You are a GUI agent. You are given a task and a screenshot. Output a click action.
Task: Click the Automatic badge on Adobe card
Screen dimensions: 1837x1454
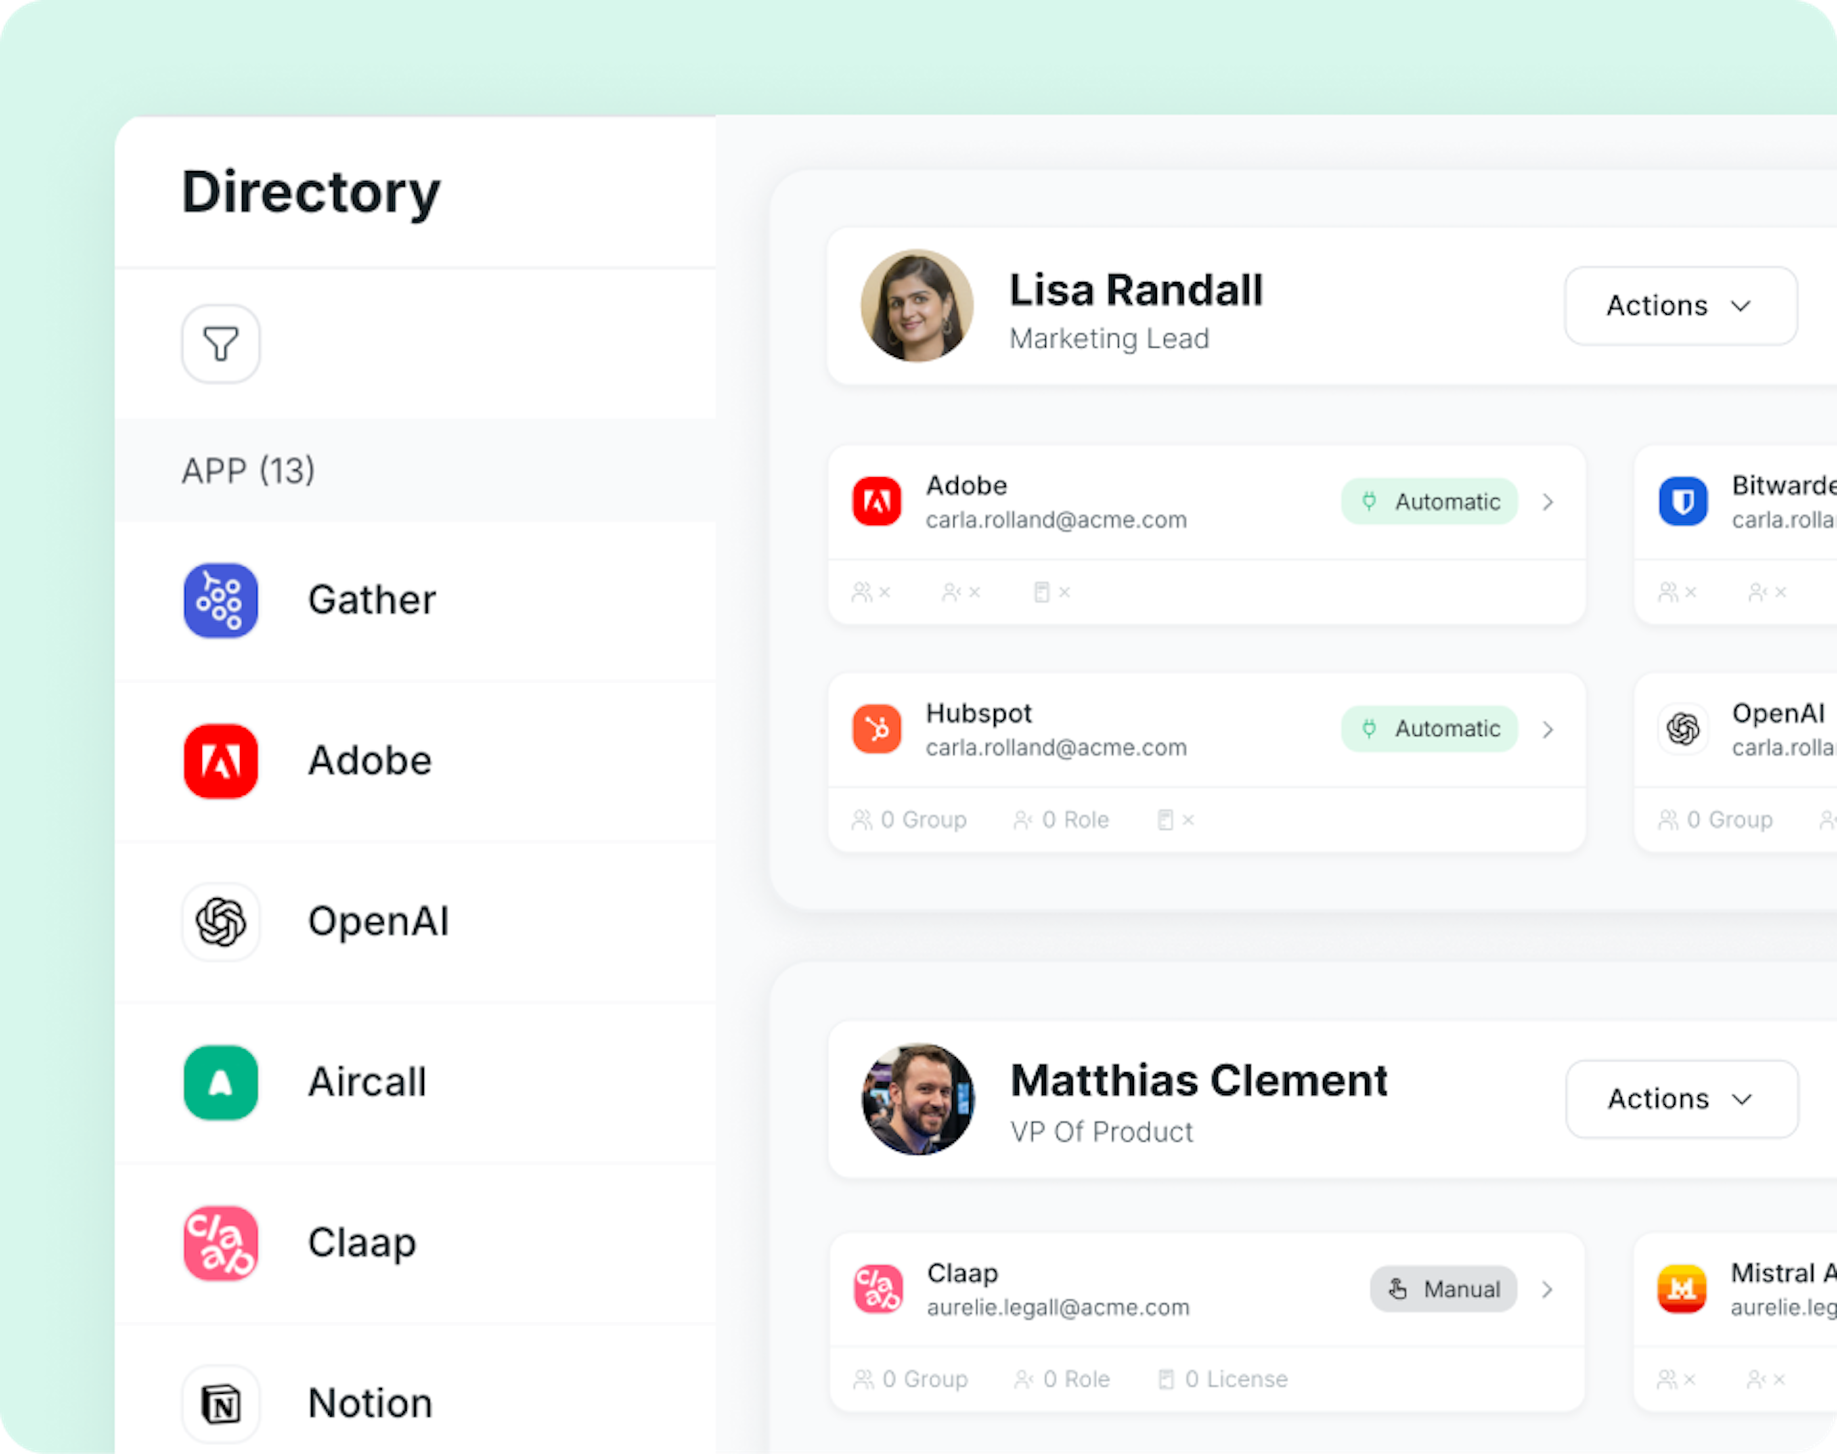(x=1429, y=502)
